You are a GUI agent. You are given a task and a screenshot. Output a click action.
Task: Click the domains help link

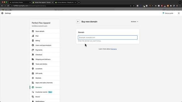pyautogui.click(x=114, y=49)
